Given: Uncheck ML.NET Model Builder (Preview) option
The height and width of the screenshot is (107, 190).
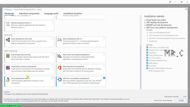Looking at the screenshot, I should tap(147, 68).
